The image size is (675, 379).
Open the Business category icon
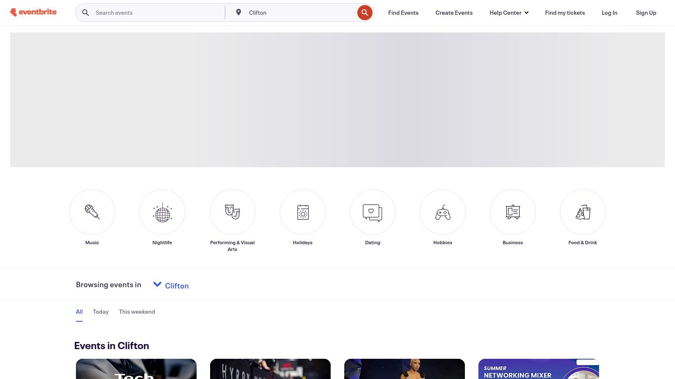tap(513, 212)
